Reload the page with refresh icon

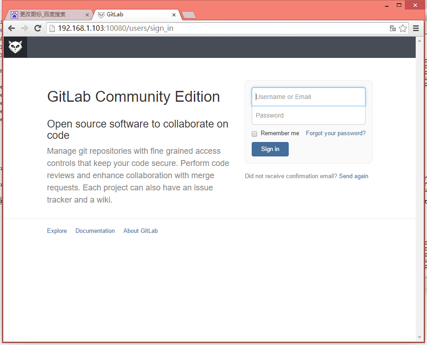tap(38, 28)
